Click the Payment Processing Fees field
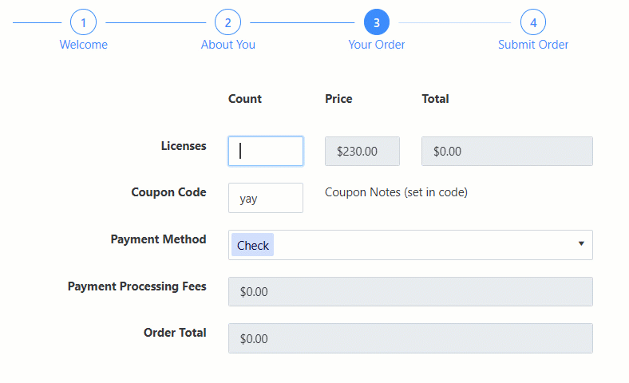Screen dimensions: 629x383 410,291
